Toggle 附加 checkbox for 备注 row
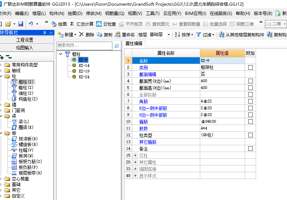 pyautogui.click(x=250, y=148)
